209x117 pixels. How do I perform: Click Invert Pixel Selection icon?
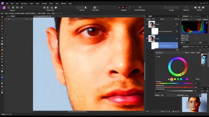86,7
